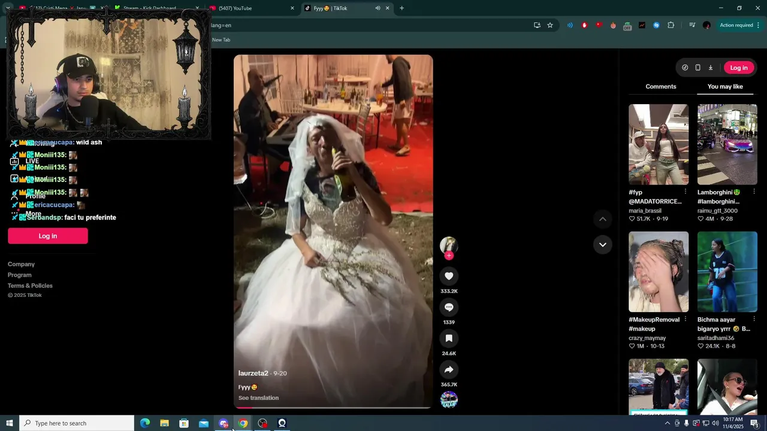Open the notification center in the taskbar
Image resolution: width=767 pixels, height=431 pixels.
click(x=754, y=423)
